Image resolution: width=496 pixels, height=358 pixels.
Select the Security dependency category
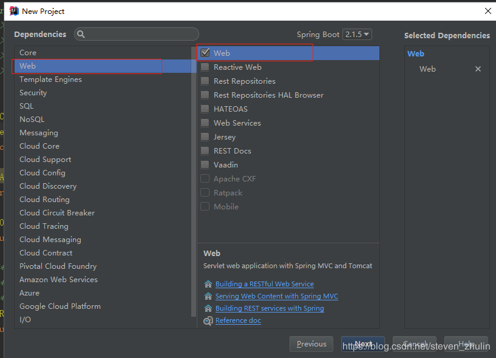33,92
